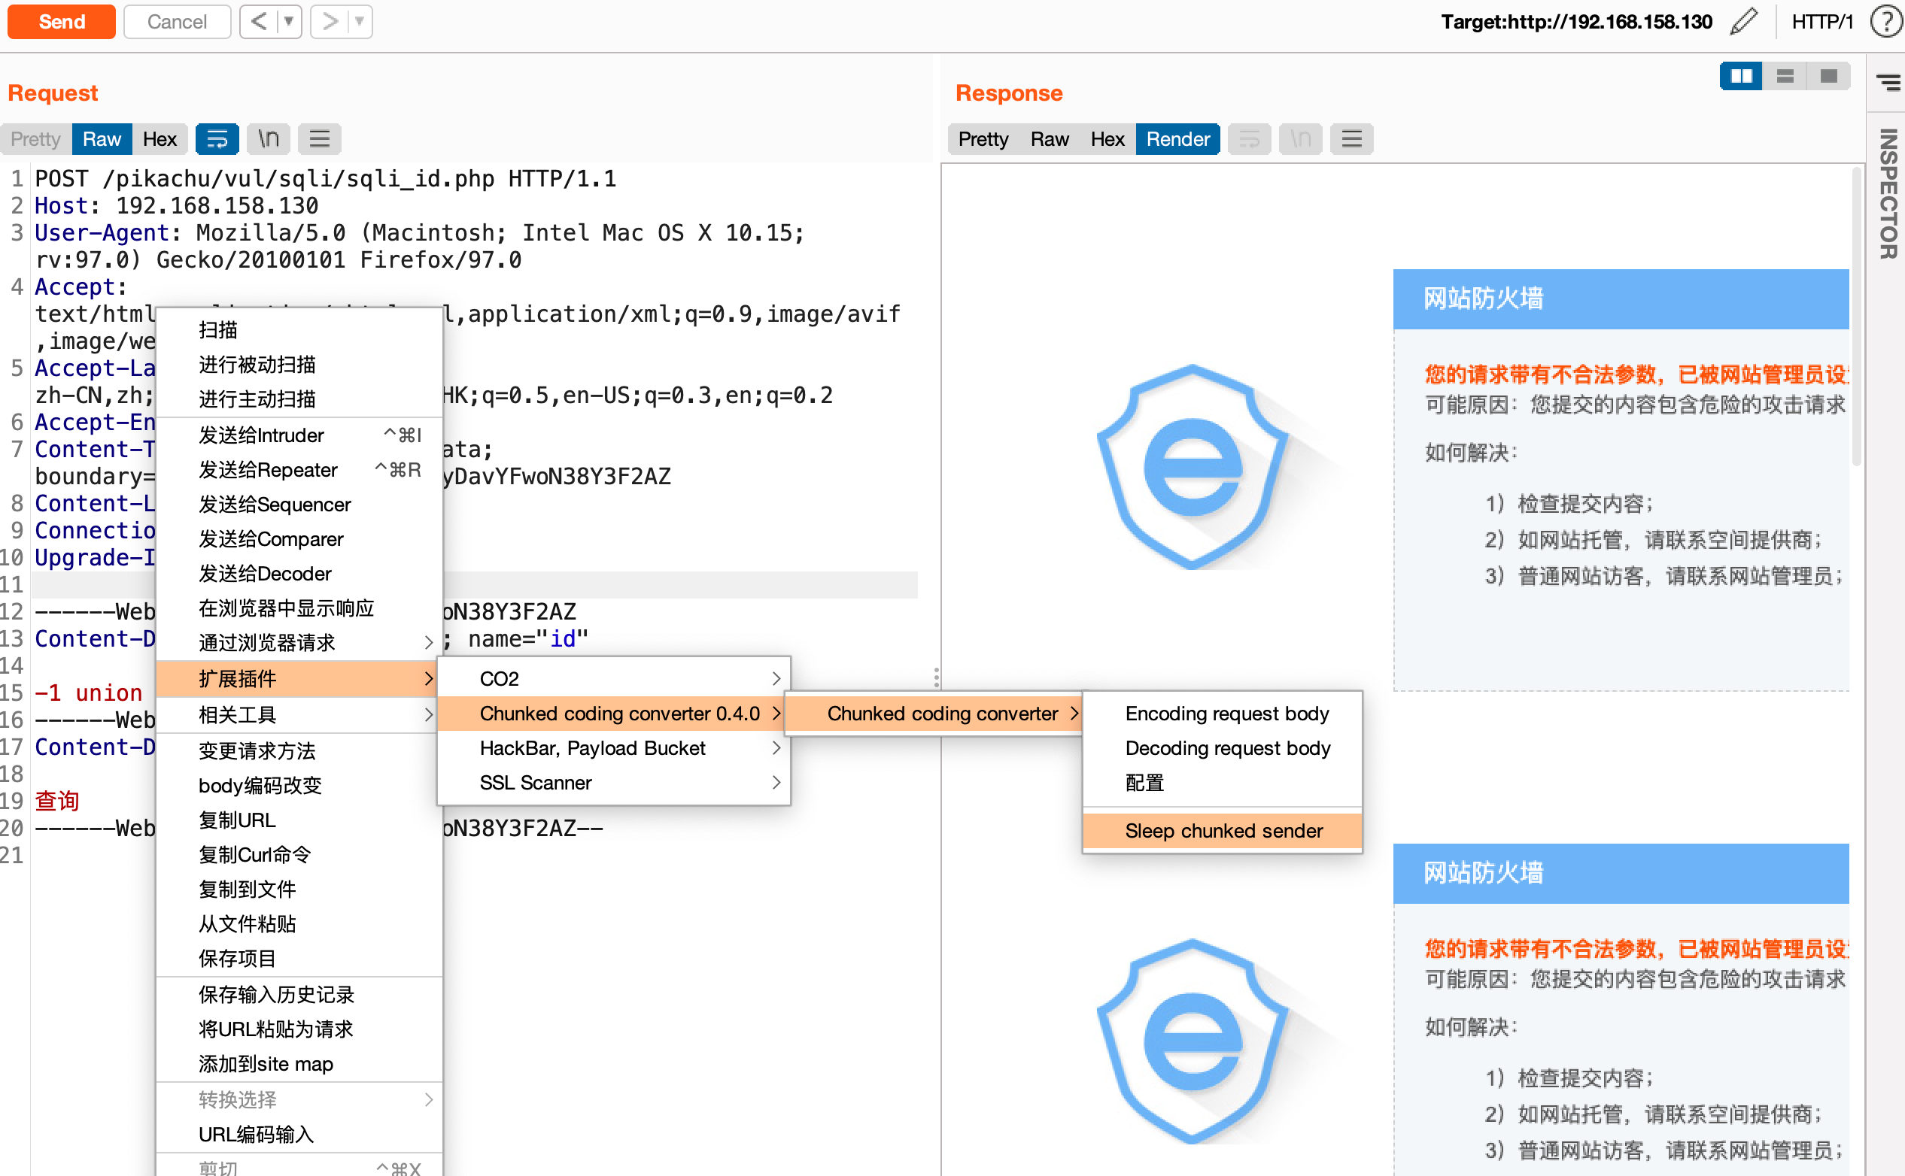Choose 发送给Decoder menu item
This screenshot has height=1176, width=1905.
click(299, 574)
